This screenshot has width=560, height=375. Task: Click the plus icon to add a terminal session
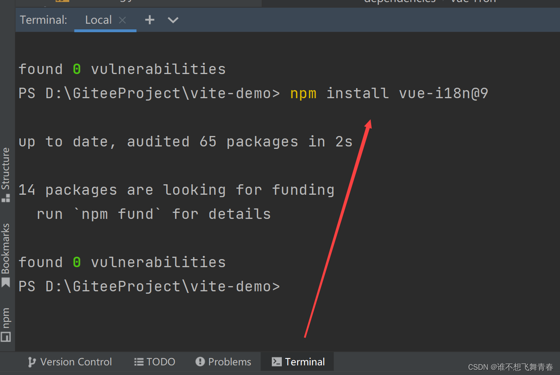149,20
